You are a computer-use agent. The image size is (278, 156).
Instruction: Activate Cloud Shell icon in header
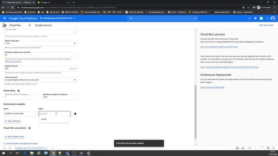[x=249, y=18]
